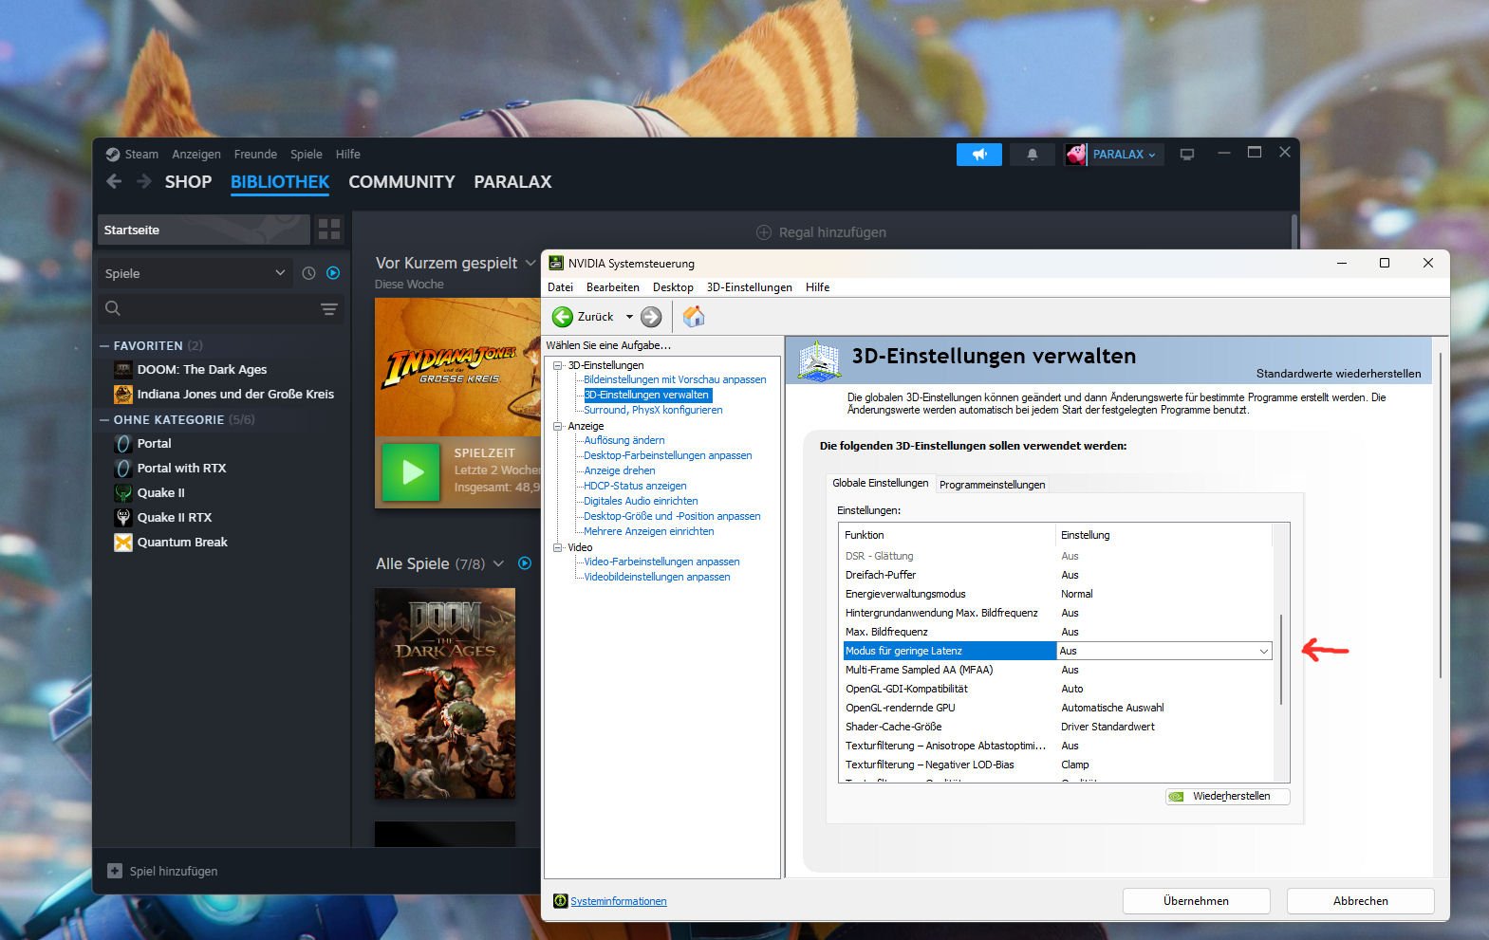1489x940 pixels.
Task: Click the settings list vertical scrollbar
Action: 1280,659
